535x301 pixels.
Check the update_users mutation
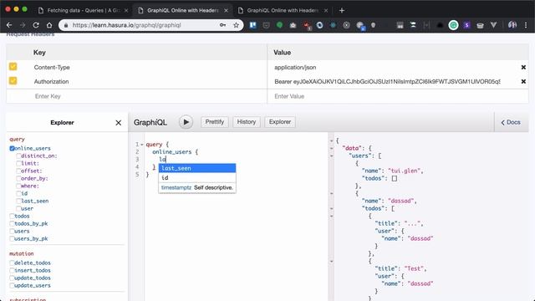coord(12,285)
